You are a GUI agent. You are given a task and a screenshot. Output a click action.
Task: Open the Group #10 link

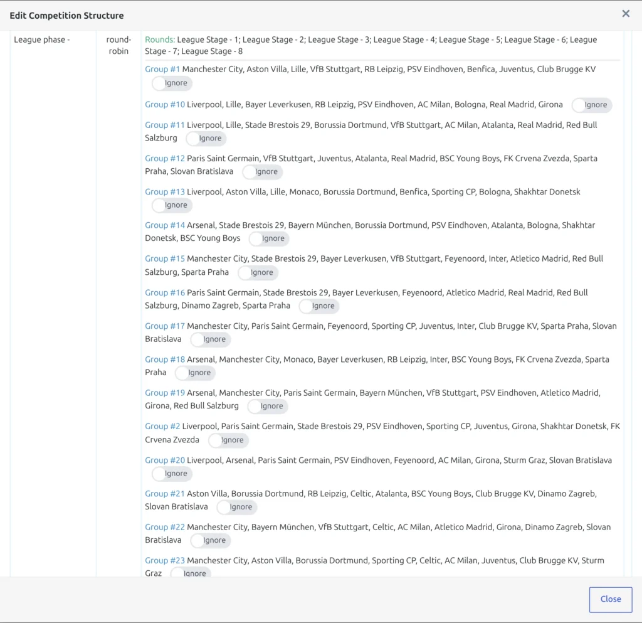[x=165, y=104]
